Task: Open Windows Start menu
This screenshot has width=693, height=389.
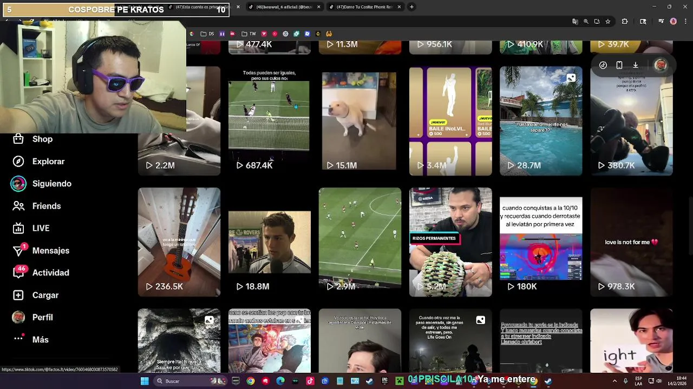Action: coord(145,381)
